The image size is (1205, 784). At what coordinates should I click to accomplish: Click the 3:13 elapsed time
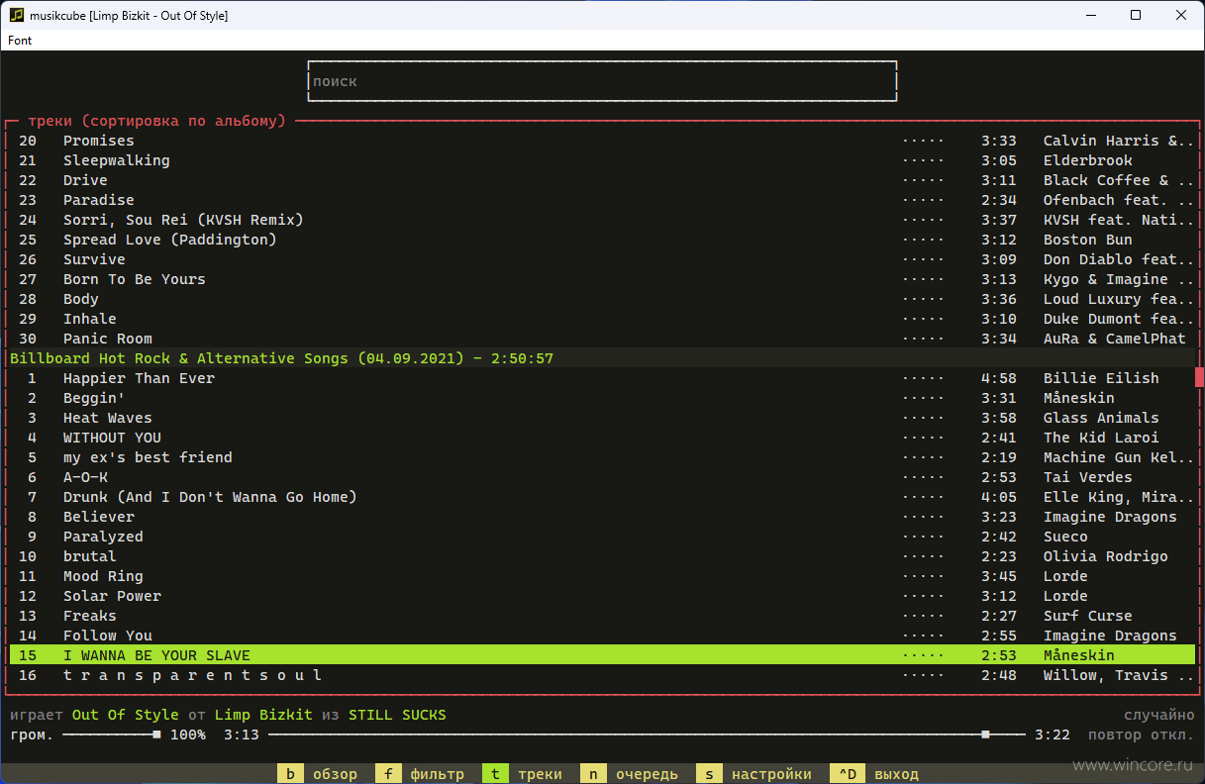pos(242,735)
